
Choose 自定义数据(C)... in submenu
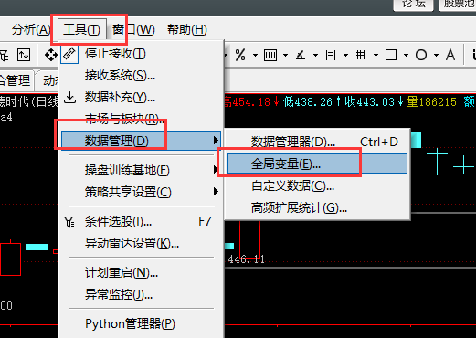(317, 185)
